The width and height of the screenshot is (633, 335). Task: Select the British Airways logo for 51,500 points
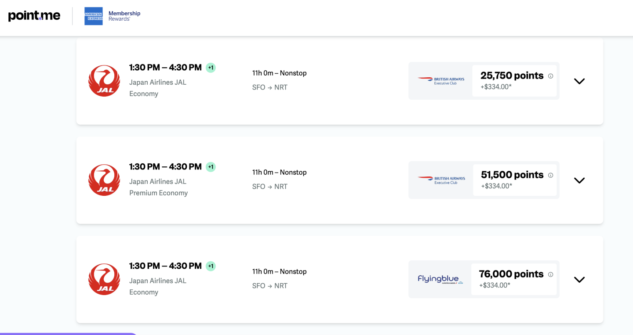pos(441,180)
